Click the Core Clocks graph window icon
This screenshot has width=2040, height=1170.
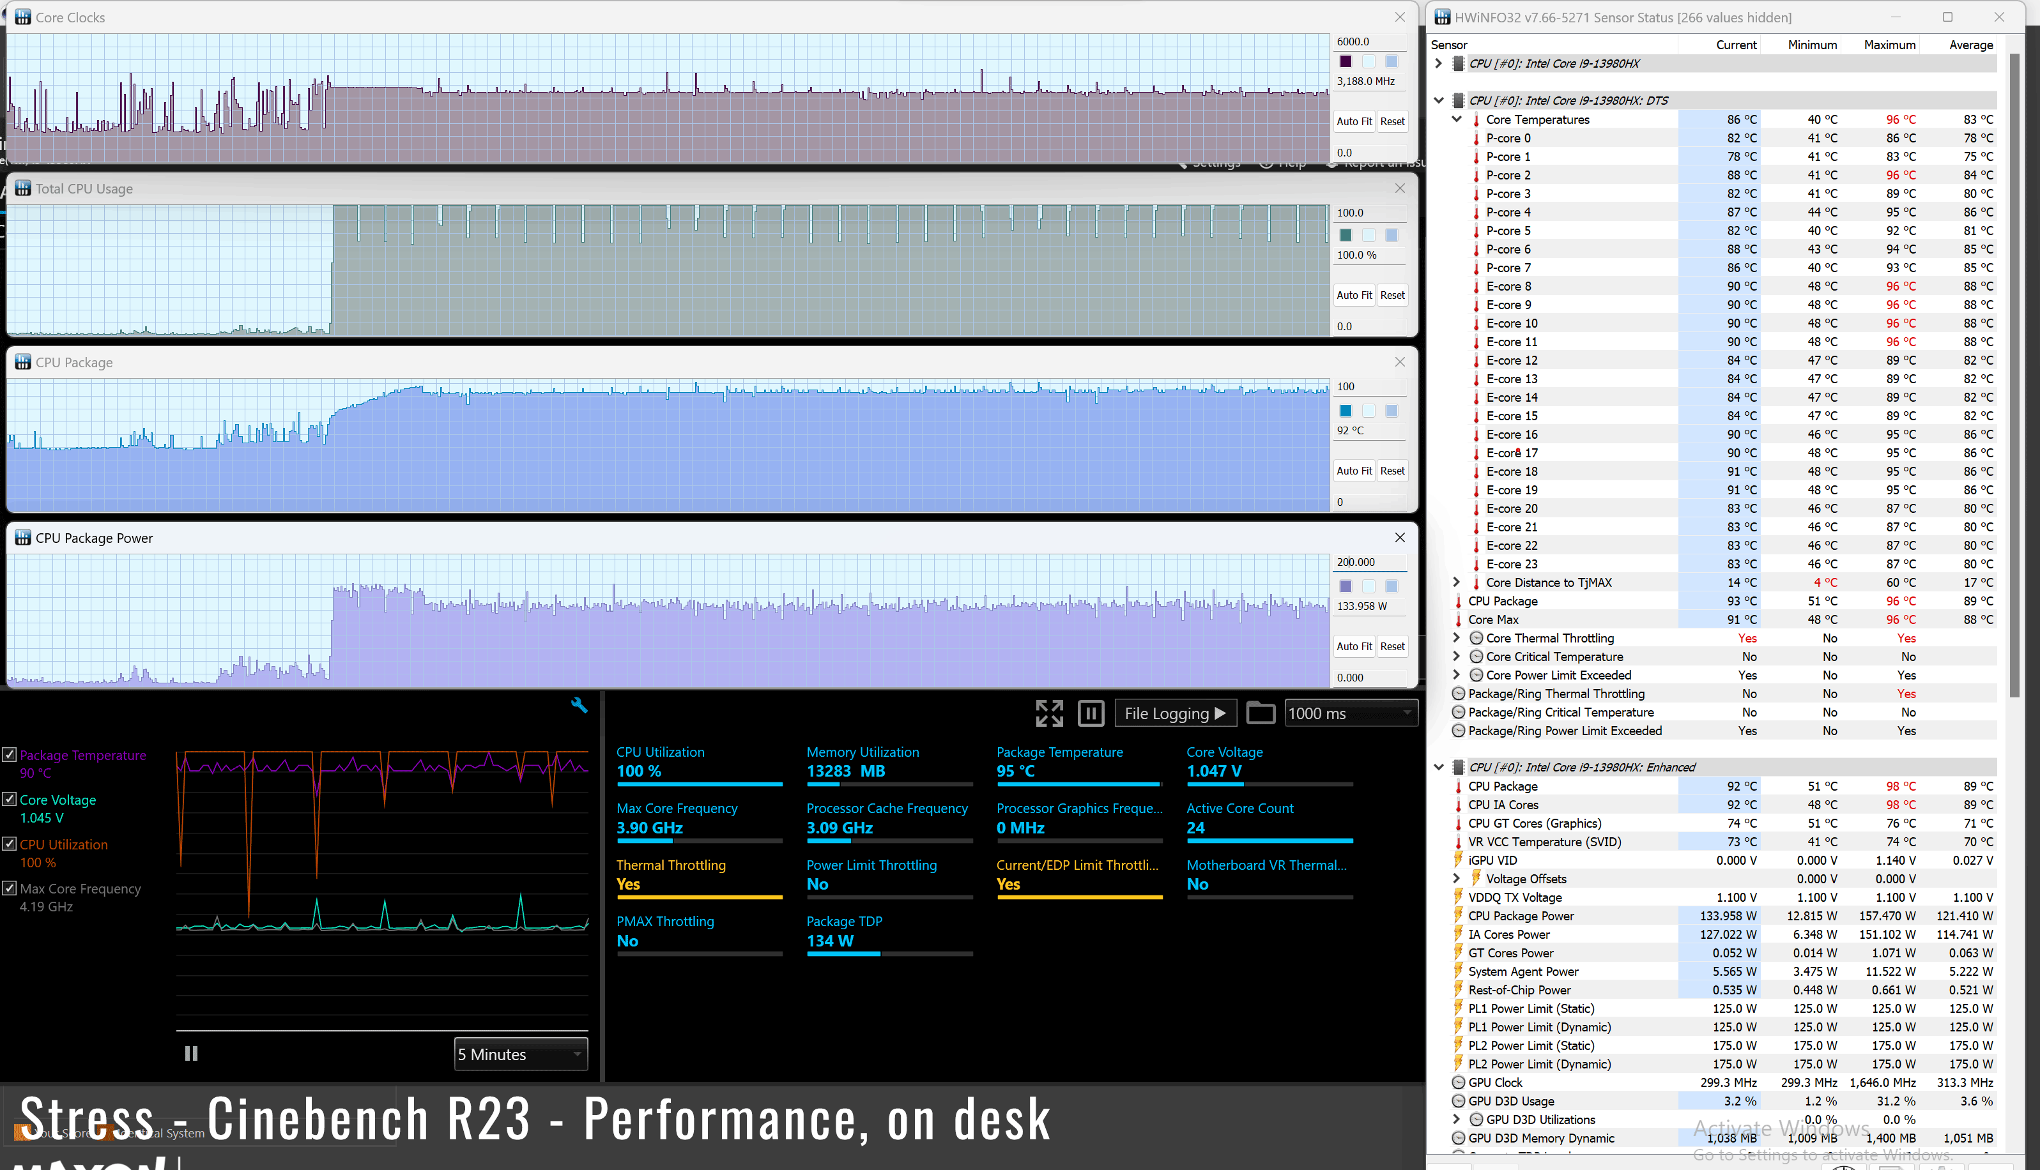22,17
